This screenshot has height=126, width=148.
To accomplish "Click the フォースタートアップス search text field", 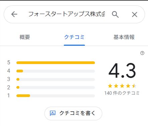I will [x=66, y=14].
